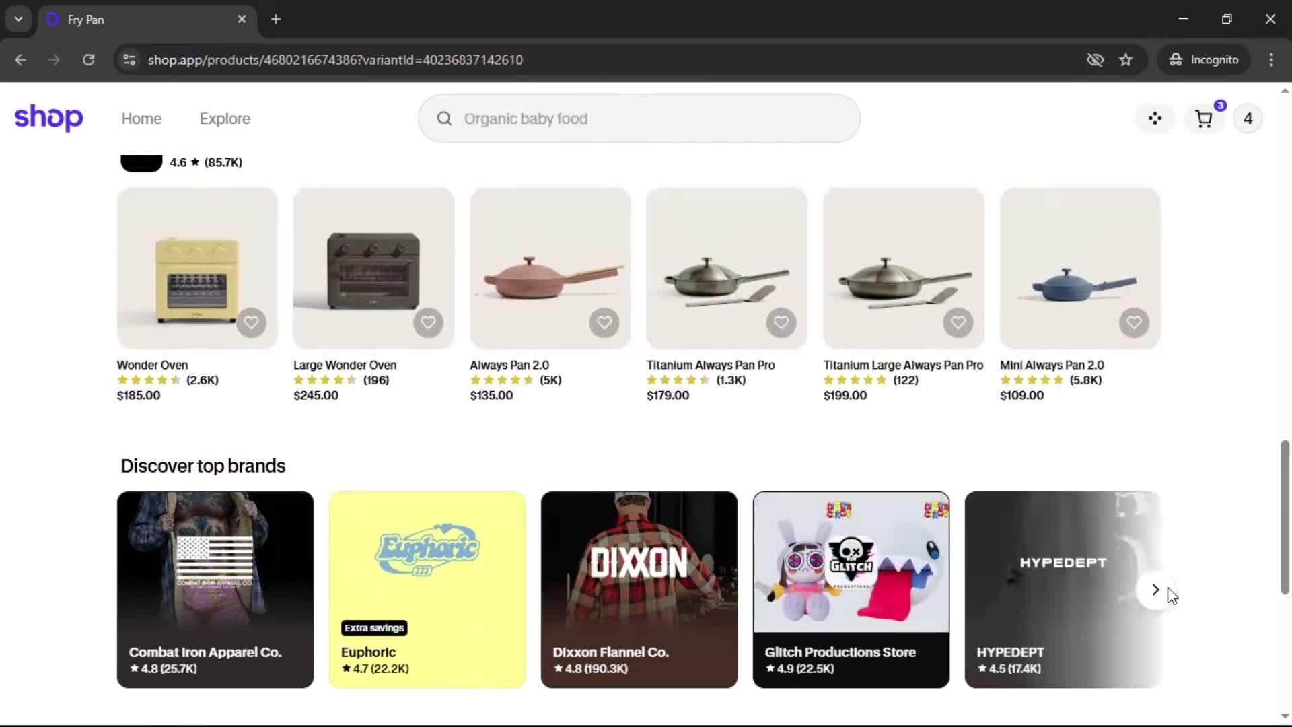Viewport: 1292px width, 727px height.
Task: Show next top brands with arrow
Action: [x=1155, y=590]
